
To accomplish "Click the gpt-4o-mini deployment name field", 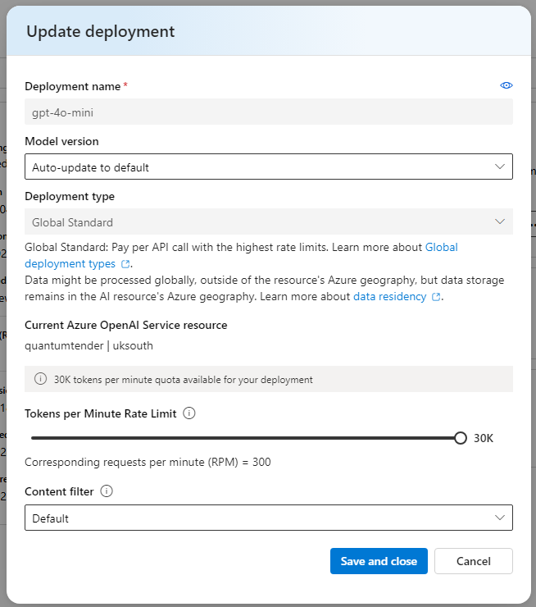I will click(269, 112).
